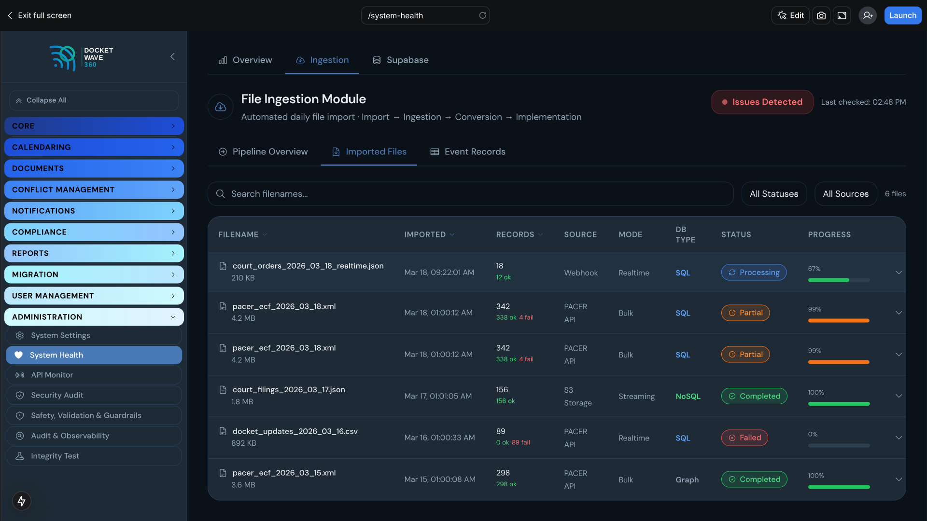
Task: Collapse the ADMINISTRATION section
Action: (94, 317)
